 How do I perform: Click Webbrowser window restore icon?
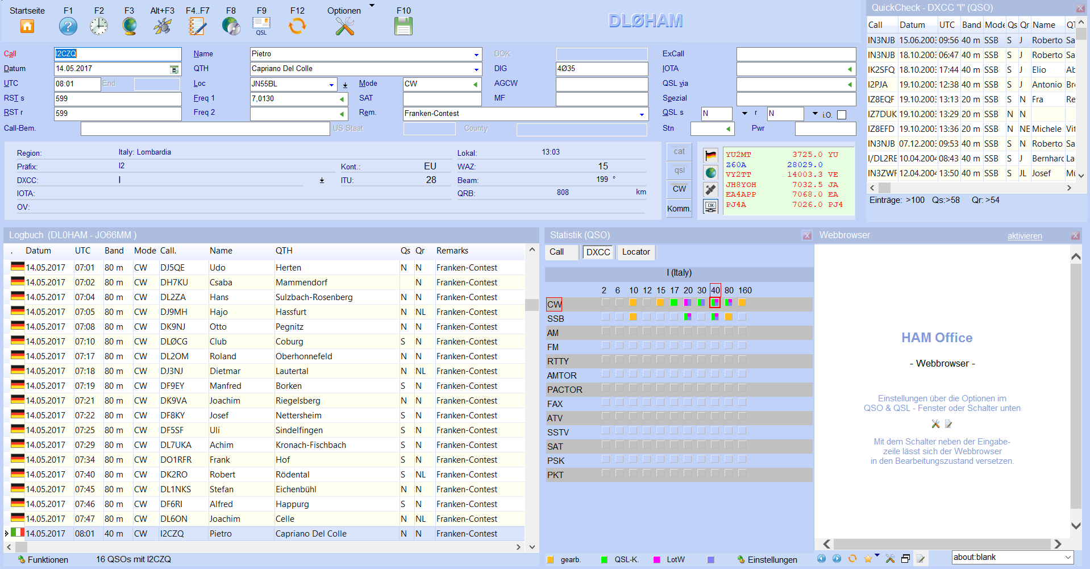click(x=905, y=558)
